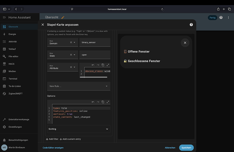The width and height of the screenshot is (234, 152).
Task: Expand the Attribute code editor to fullscreen
Action: click(x=108, y=65)
